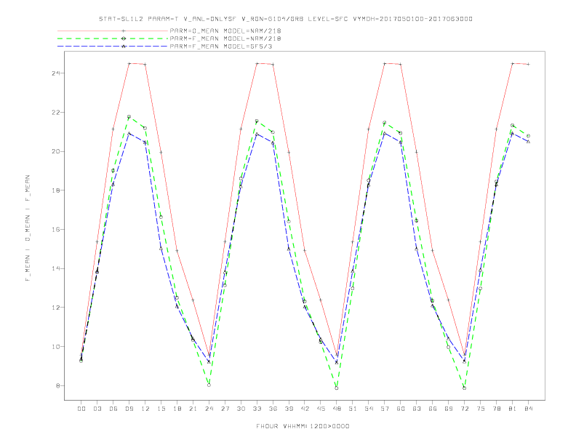Click the red solid legend line sample
576x445 pixels.
click(113, 31)
